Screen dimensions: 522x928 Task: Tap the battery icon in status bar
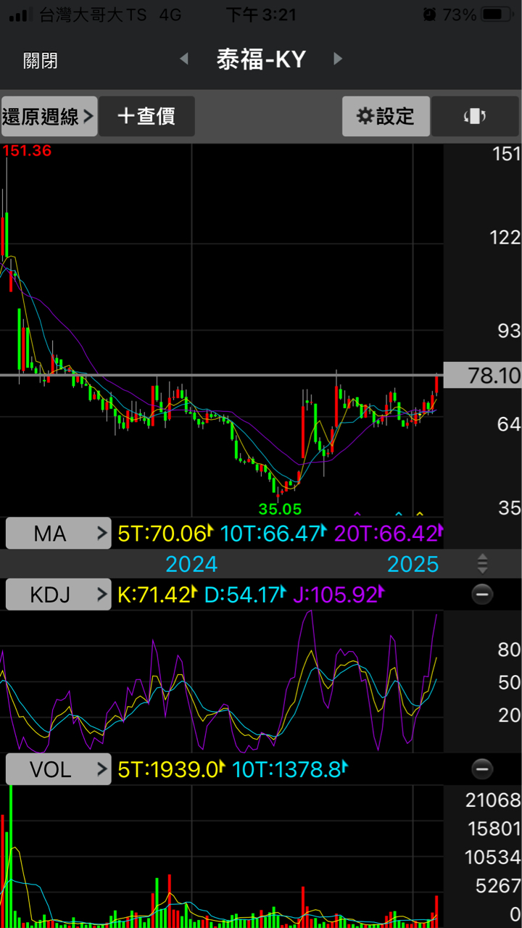pos(497,14)
